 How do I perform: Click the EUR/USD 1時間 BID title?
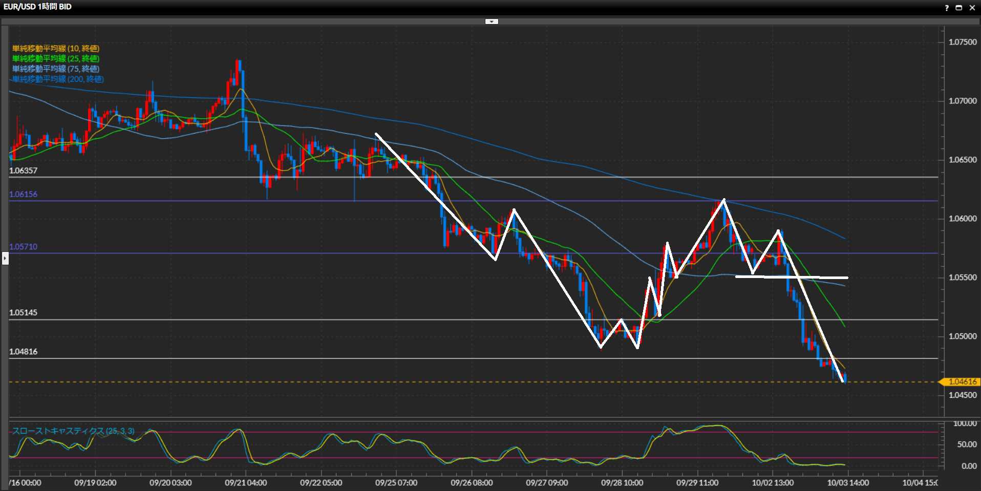[37, 7]
